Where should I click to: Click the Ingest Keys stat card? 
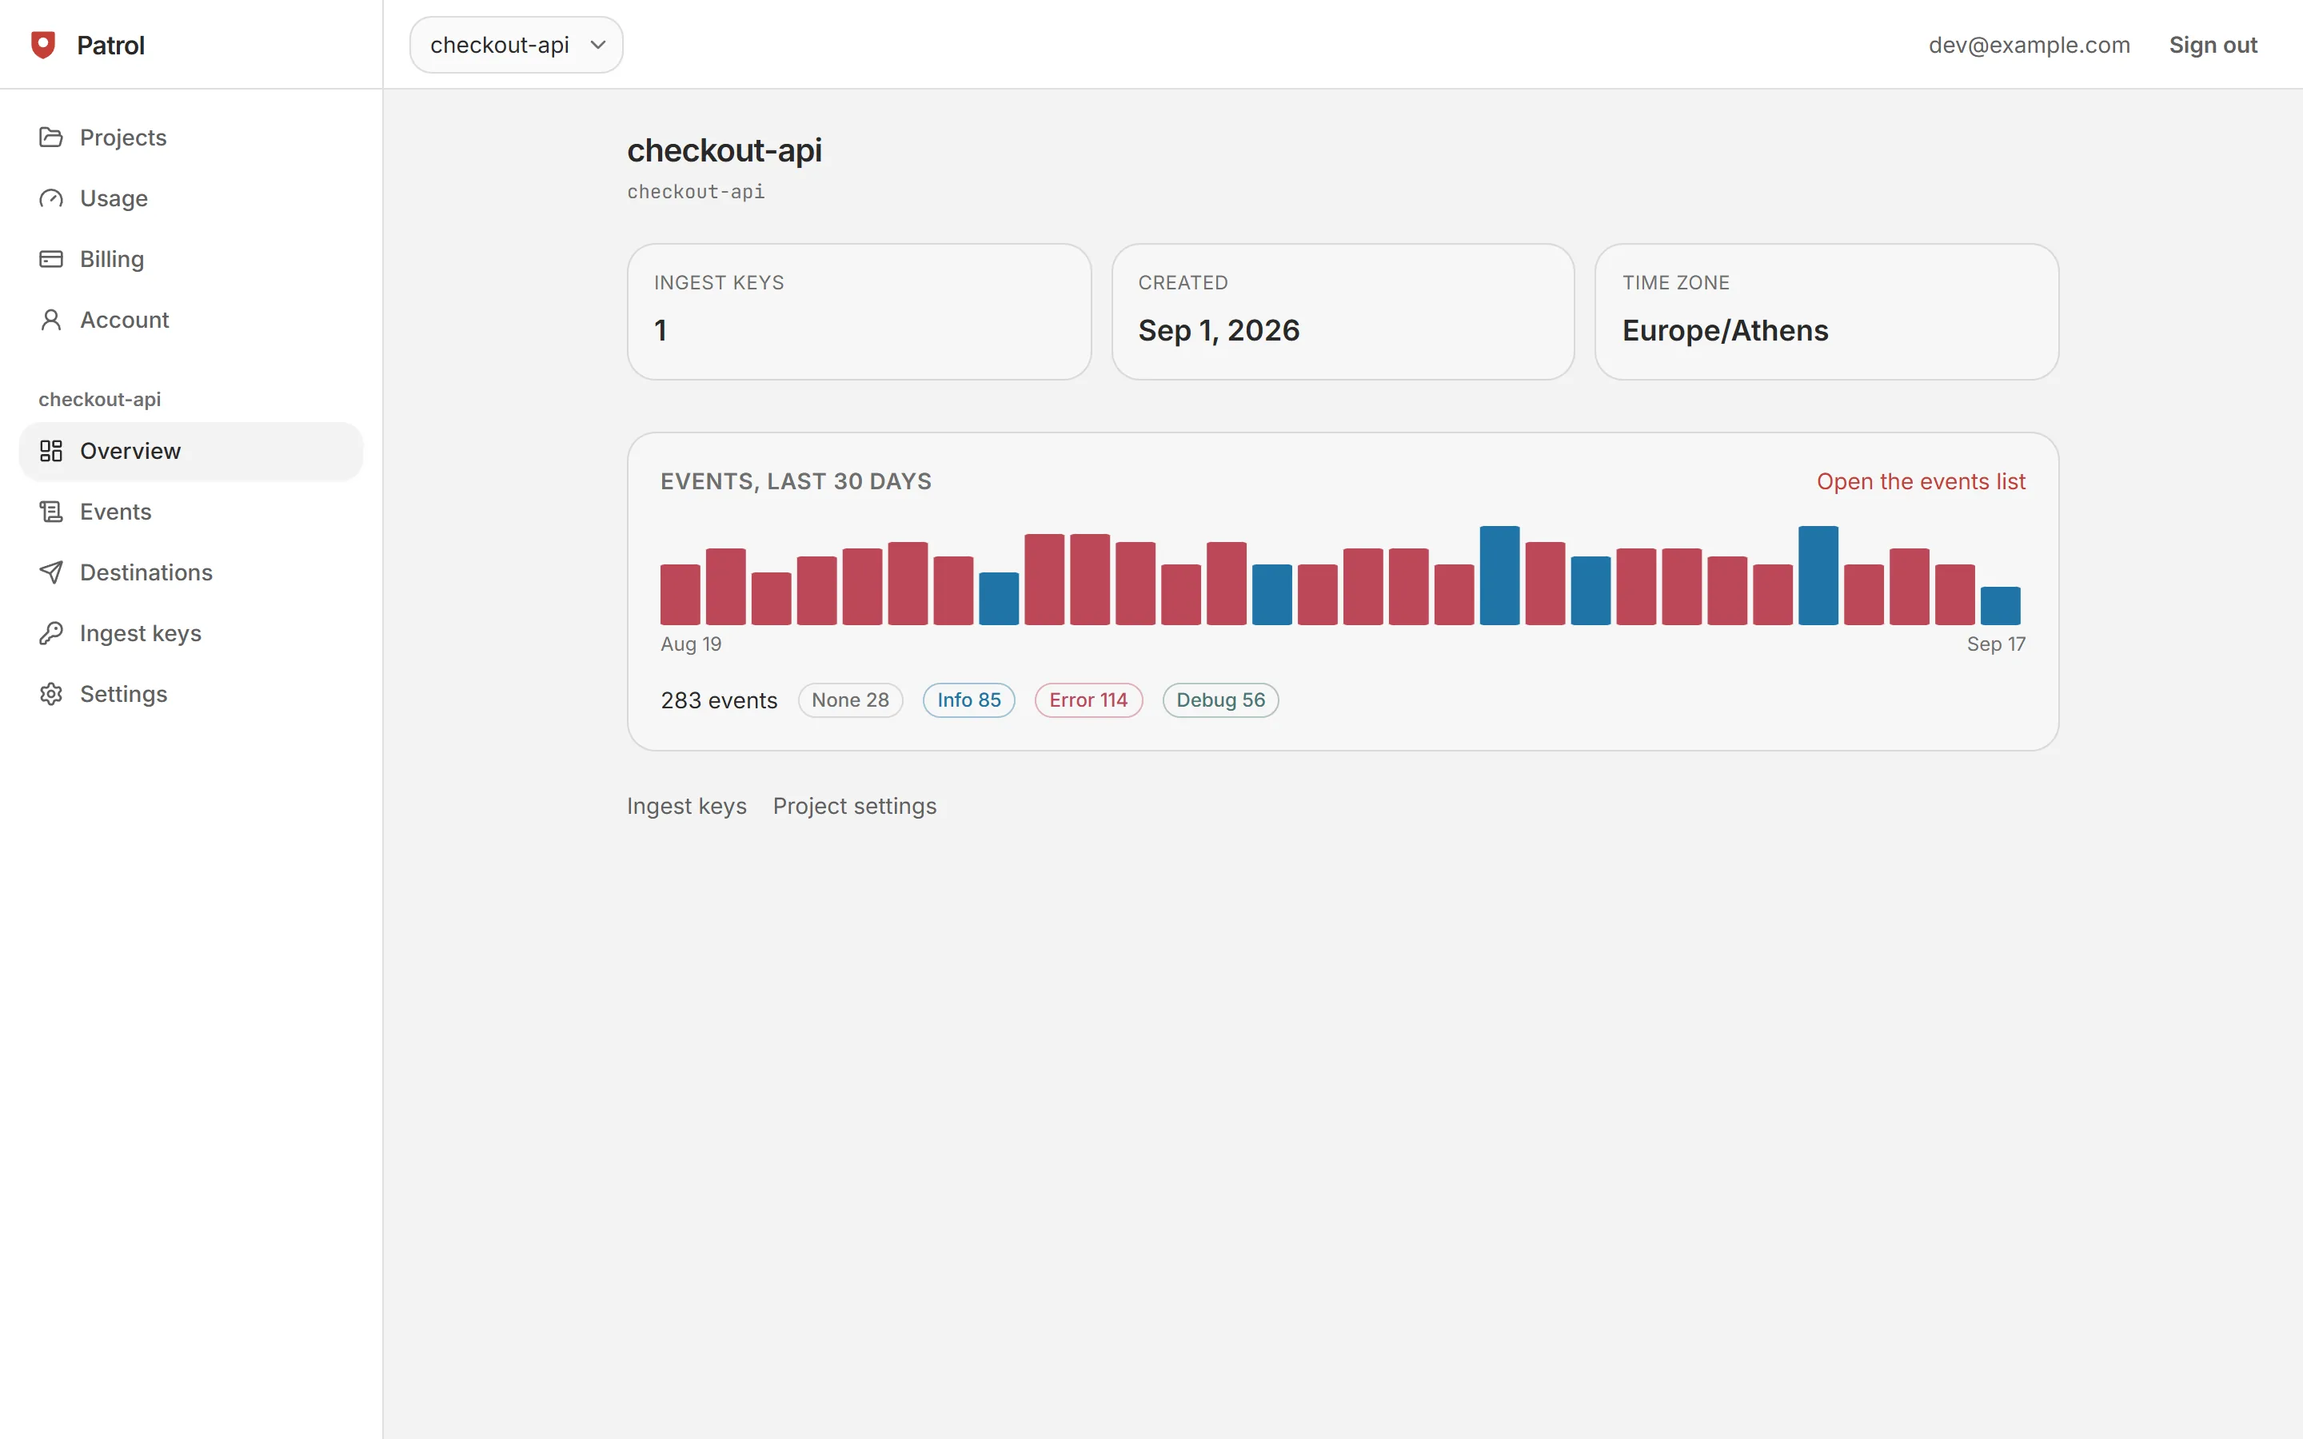[860, 312]
